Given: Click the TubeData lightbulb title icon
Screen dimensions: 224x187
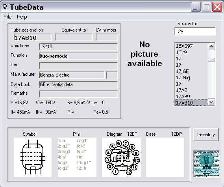Looking at the screenshot, I should point(5,7).
